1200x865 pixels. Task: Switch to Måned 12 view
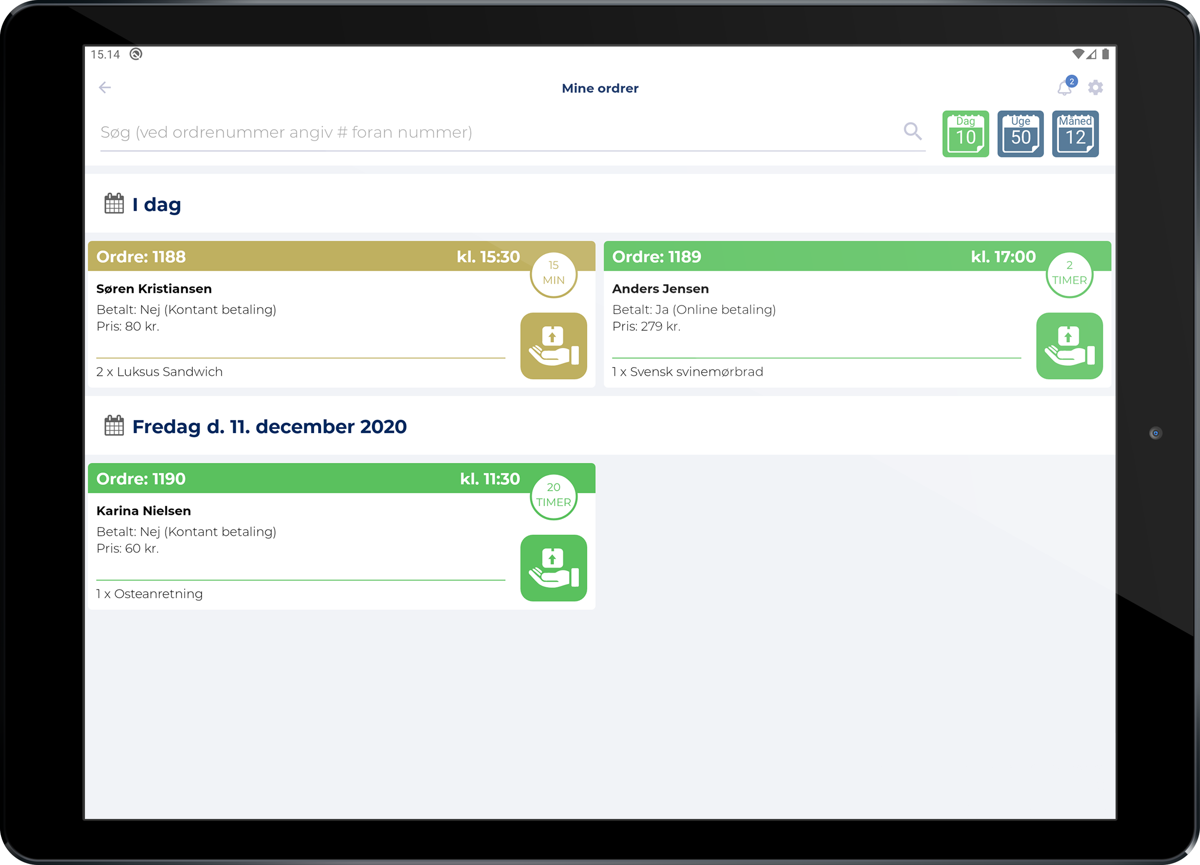[x=1075, y=134]
